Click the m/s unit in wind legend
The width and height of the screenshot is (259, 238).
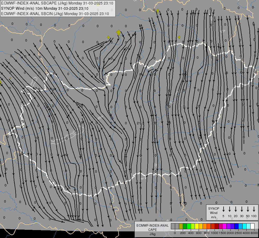point(213,217)
